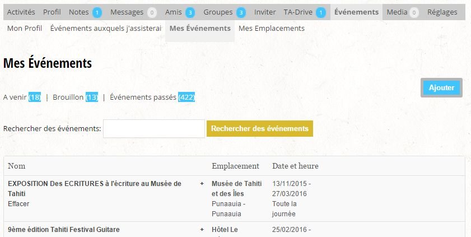Viewport: 471px width, 237px height.
Task: Open Mes Emplacements sub-tab
Action: [272, 28]
